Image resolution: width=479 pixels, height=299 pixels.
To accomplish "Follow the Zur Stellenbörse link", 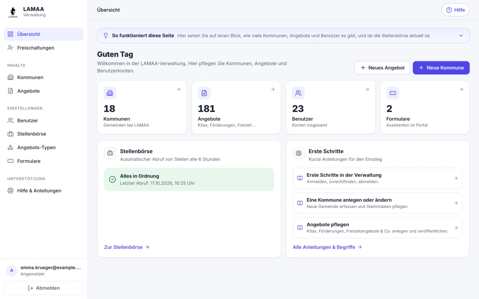I will coord(127,247).
